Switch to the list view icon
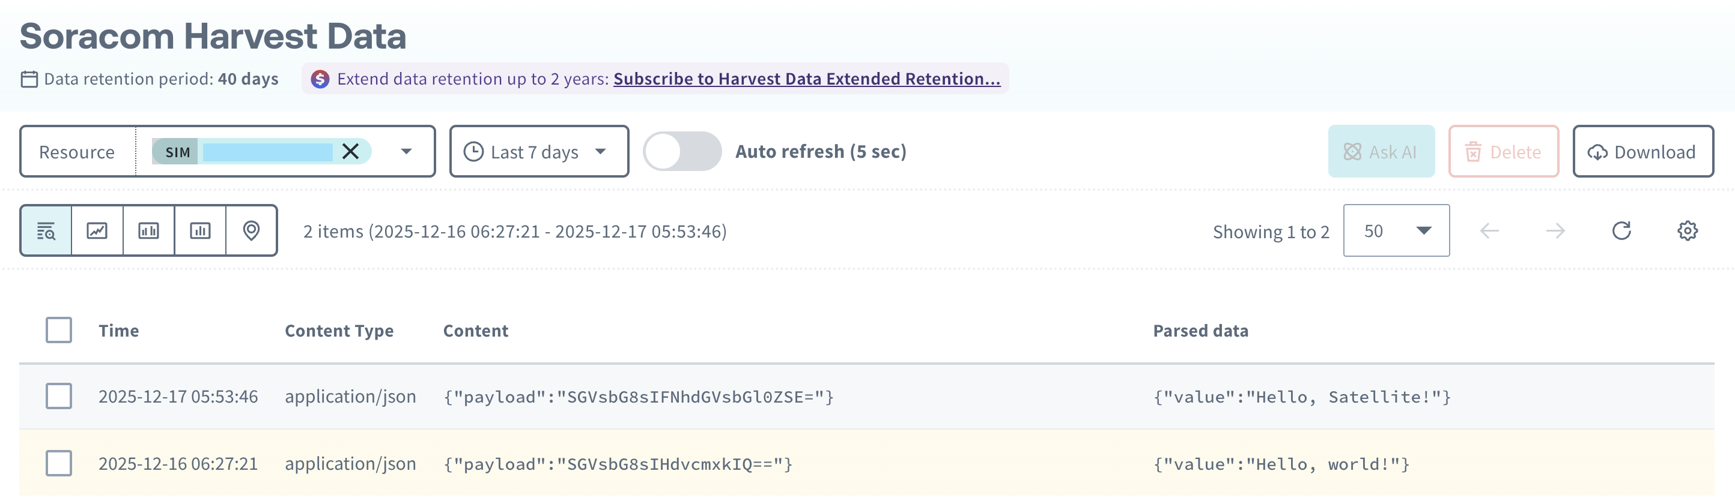Viewport: 1735px width, 498px height. pyautogui.click(x=46, y=231)
